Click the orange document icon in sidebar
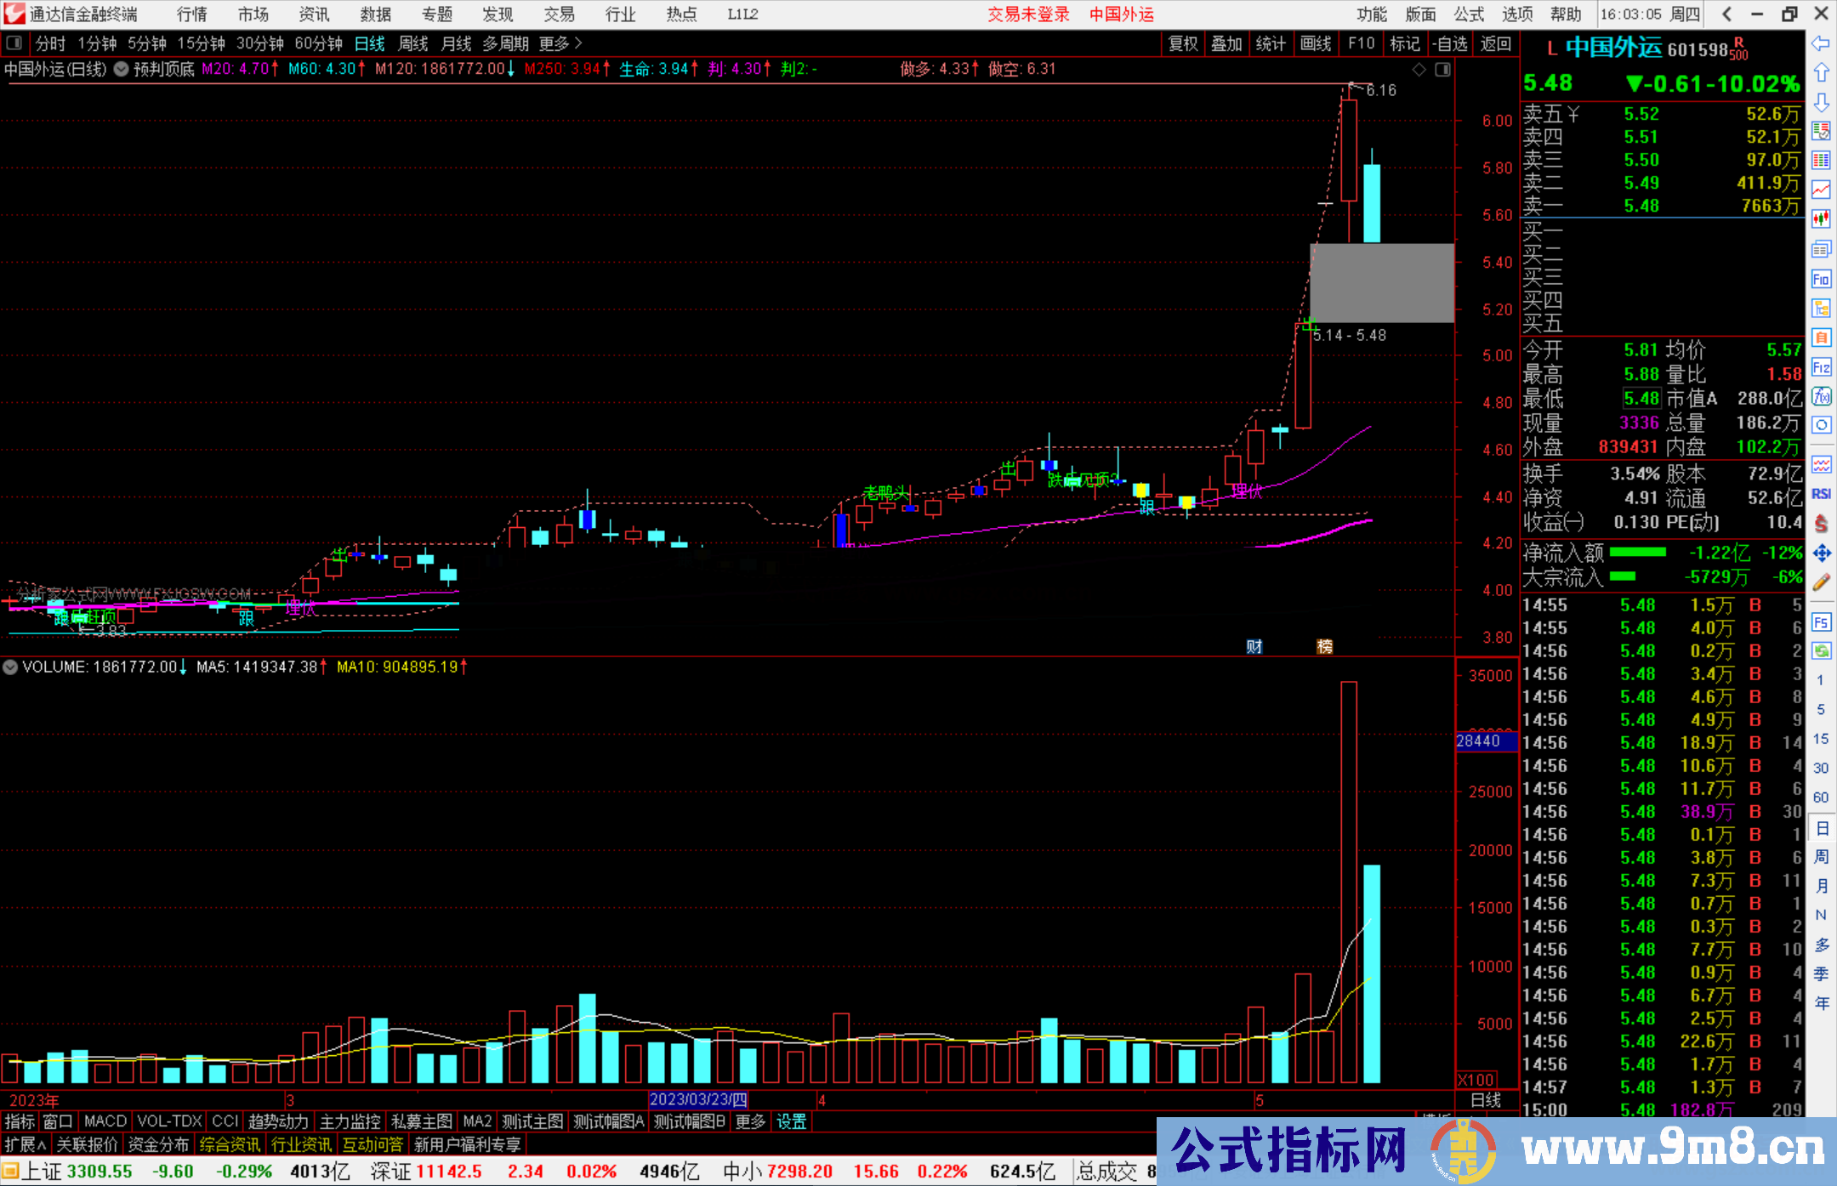 1821,338
